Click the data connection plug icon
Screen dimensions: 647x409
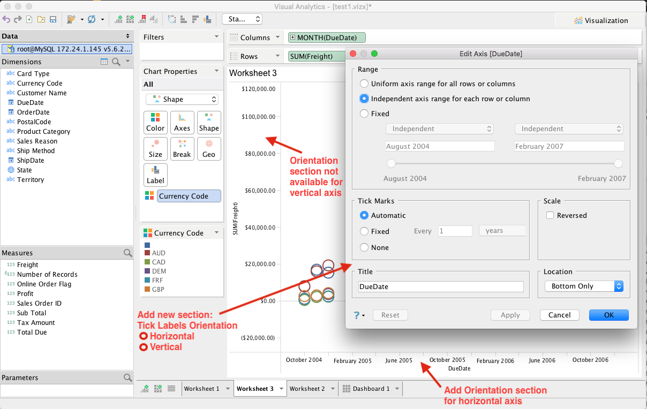click(x=71, y=19)
